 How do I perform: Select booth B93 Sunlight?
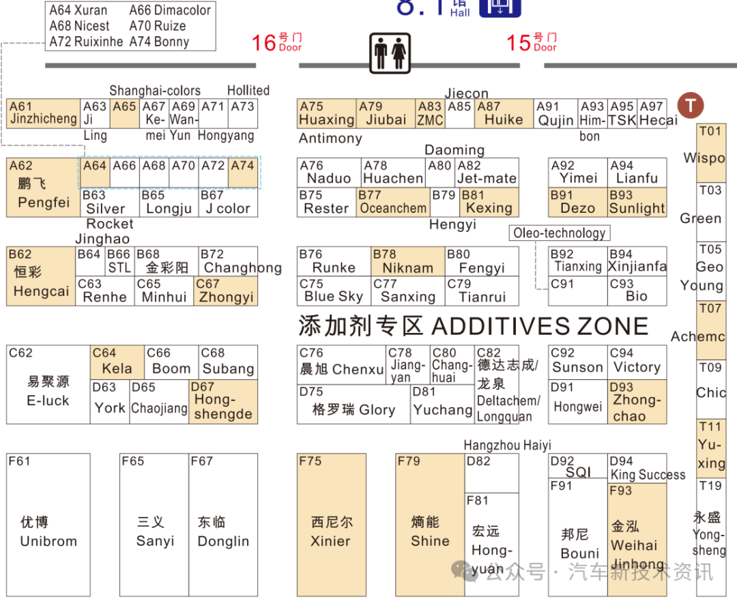point(637,202)
